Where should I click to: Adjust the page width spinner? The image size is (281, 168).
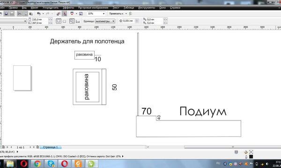pyautogui.click(x=51, y=20)
